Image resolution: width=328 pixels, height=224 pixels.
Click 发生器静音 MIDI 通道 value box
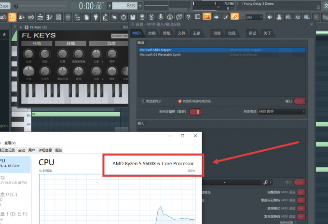pos(301,216)
